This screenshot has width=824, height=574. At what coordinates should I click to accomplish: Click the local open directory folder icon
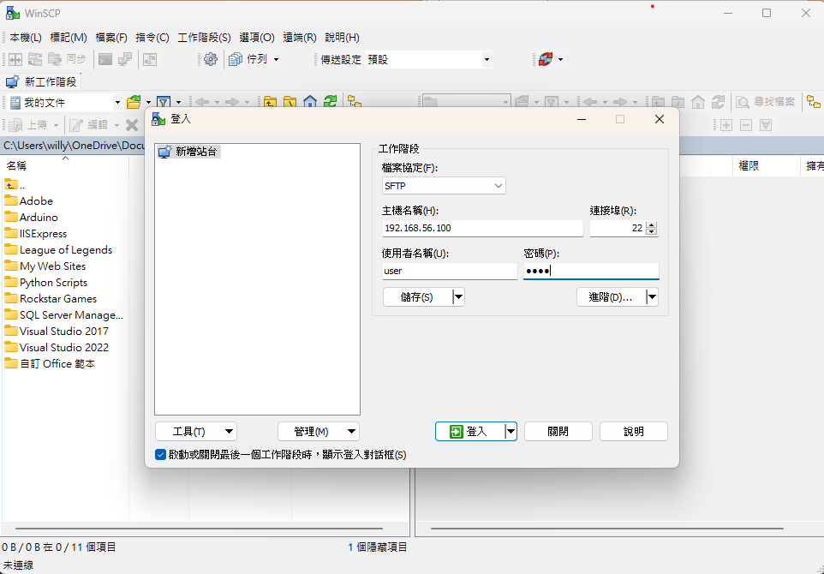click(134, 102)
